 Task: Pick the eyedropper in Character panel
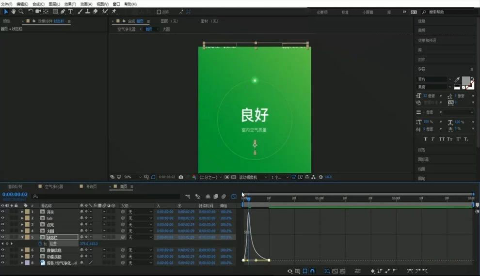(x=457, y=79)
